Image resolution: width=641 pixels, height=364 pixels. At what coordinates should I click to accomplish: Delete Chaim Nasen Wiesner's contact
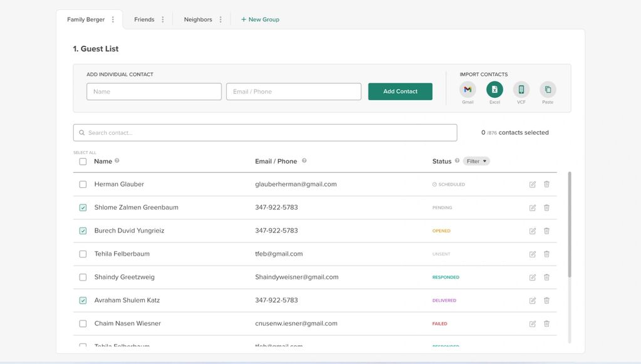(x=546, y=324)
